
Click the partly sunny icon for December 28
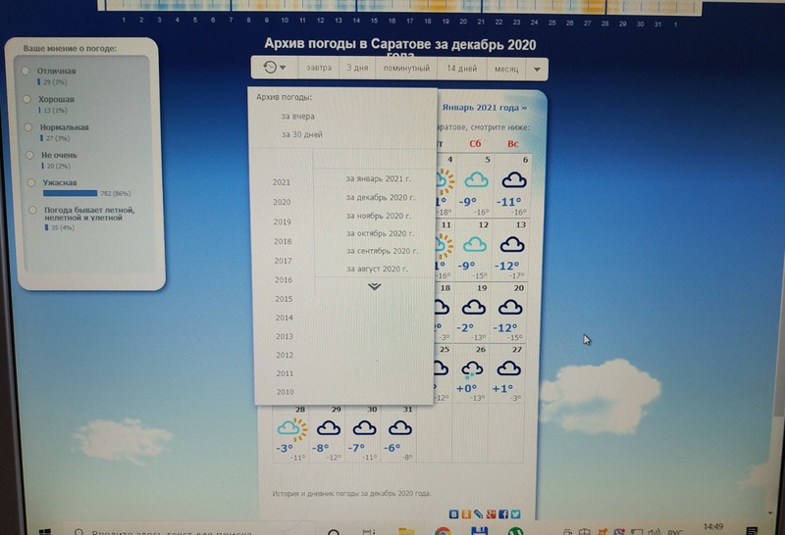[291, 429]
